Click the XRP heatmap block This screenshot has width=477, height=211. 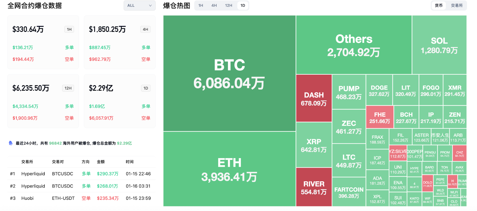coord(313,145)
